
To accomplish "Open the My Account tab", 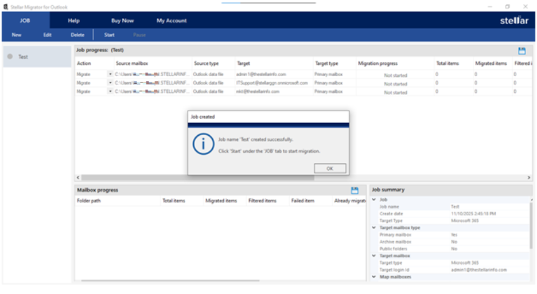I will [x=172, y=21].
